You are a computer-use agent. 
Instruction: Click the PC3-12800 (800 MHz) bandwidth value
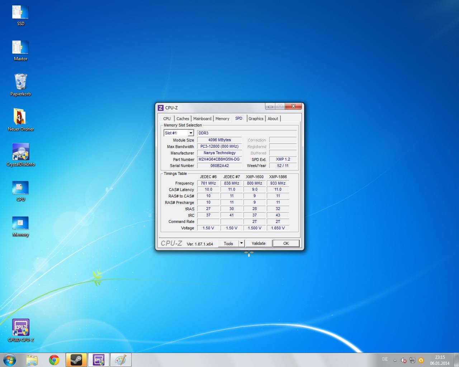point(219,147)
